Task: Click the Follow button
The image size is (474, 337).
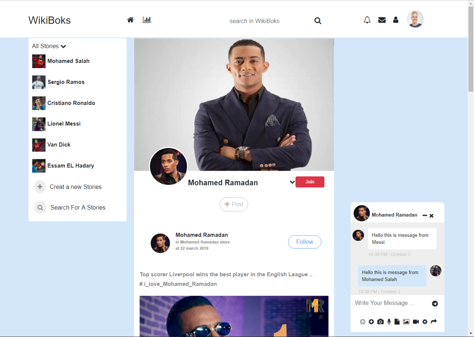Action: pyautogui.click(x=304, y=242)
